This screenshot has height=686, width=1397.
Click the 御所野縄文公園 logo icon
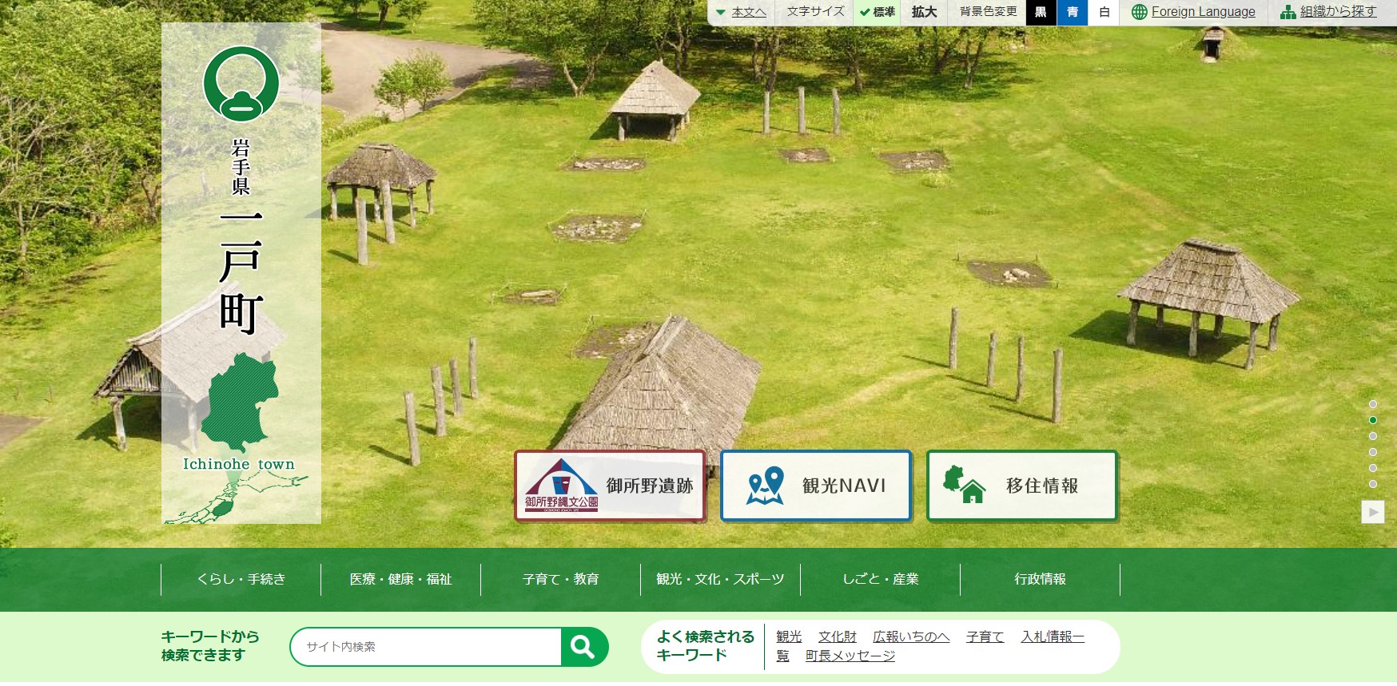click(x=561, y=486)
